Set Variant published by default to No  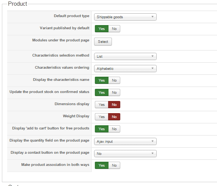(114, 29)
